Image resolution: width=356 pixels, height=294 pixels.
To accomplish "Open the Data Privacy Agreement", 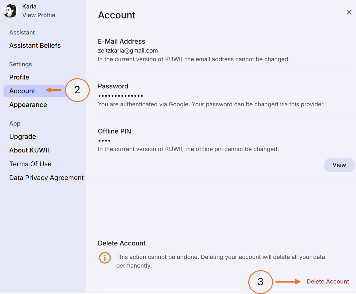I will tap(46, 177).
